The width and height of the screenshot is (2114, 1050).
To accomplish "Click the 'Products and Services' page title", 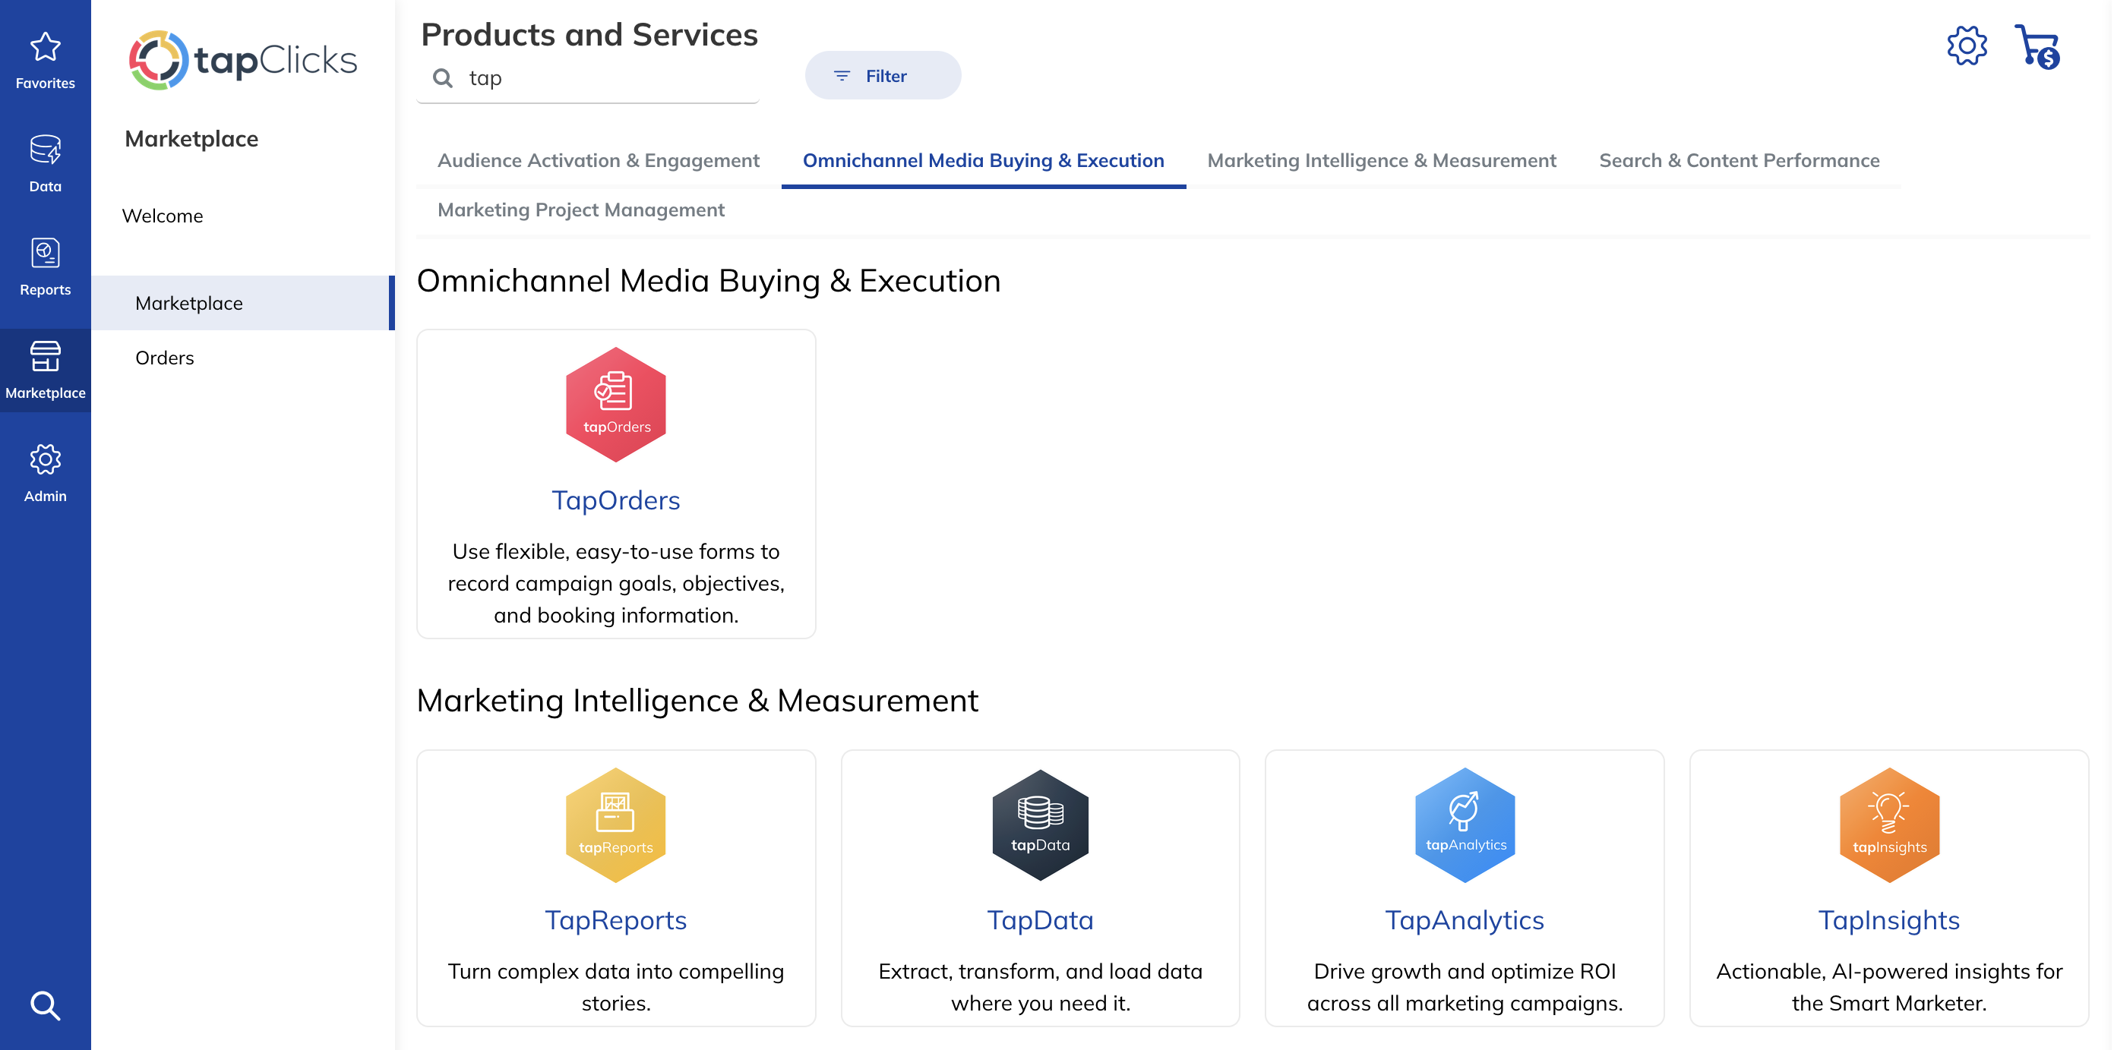I will [589, 34].
